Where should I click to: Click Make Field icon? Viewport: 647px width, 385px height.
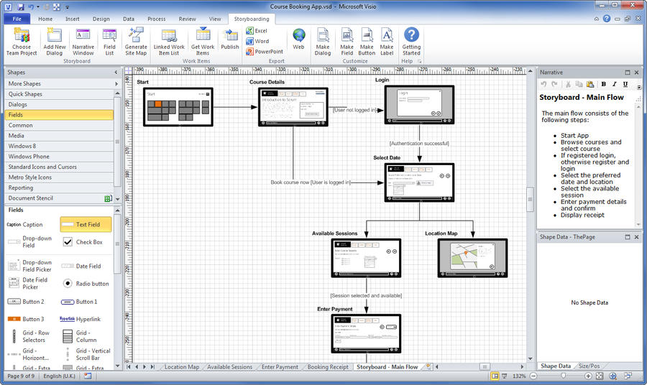[x=347, y=35]
